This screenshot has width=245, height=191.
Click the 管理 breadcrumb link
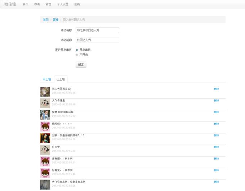click(55, 20)
